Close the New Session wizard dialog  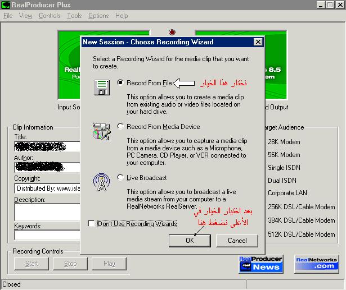click(258, 42)
